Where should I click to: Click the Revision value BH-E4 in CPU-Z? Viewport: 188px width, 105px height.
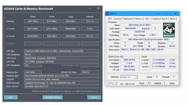coord(172,46)
